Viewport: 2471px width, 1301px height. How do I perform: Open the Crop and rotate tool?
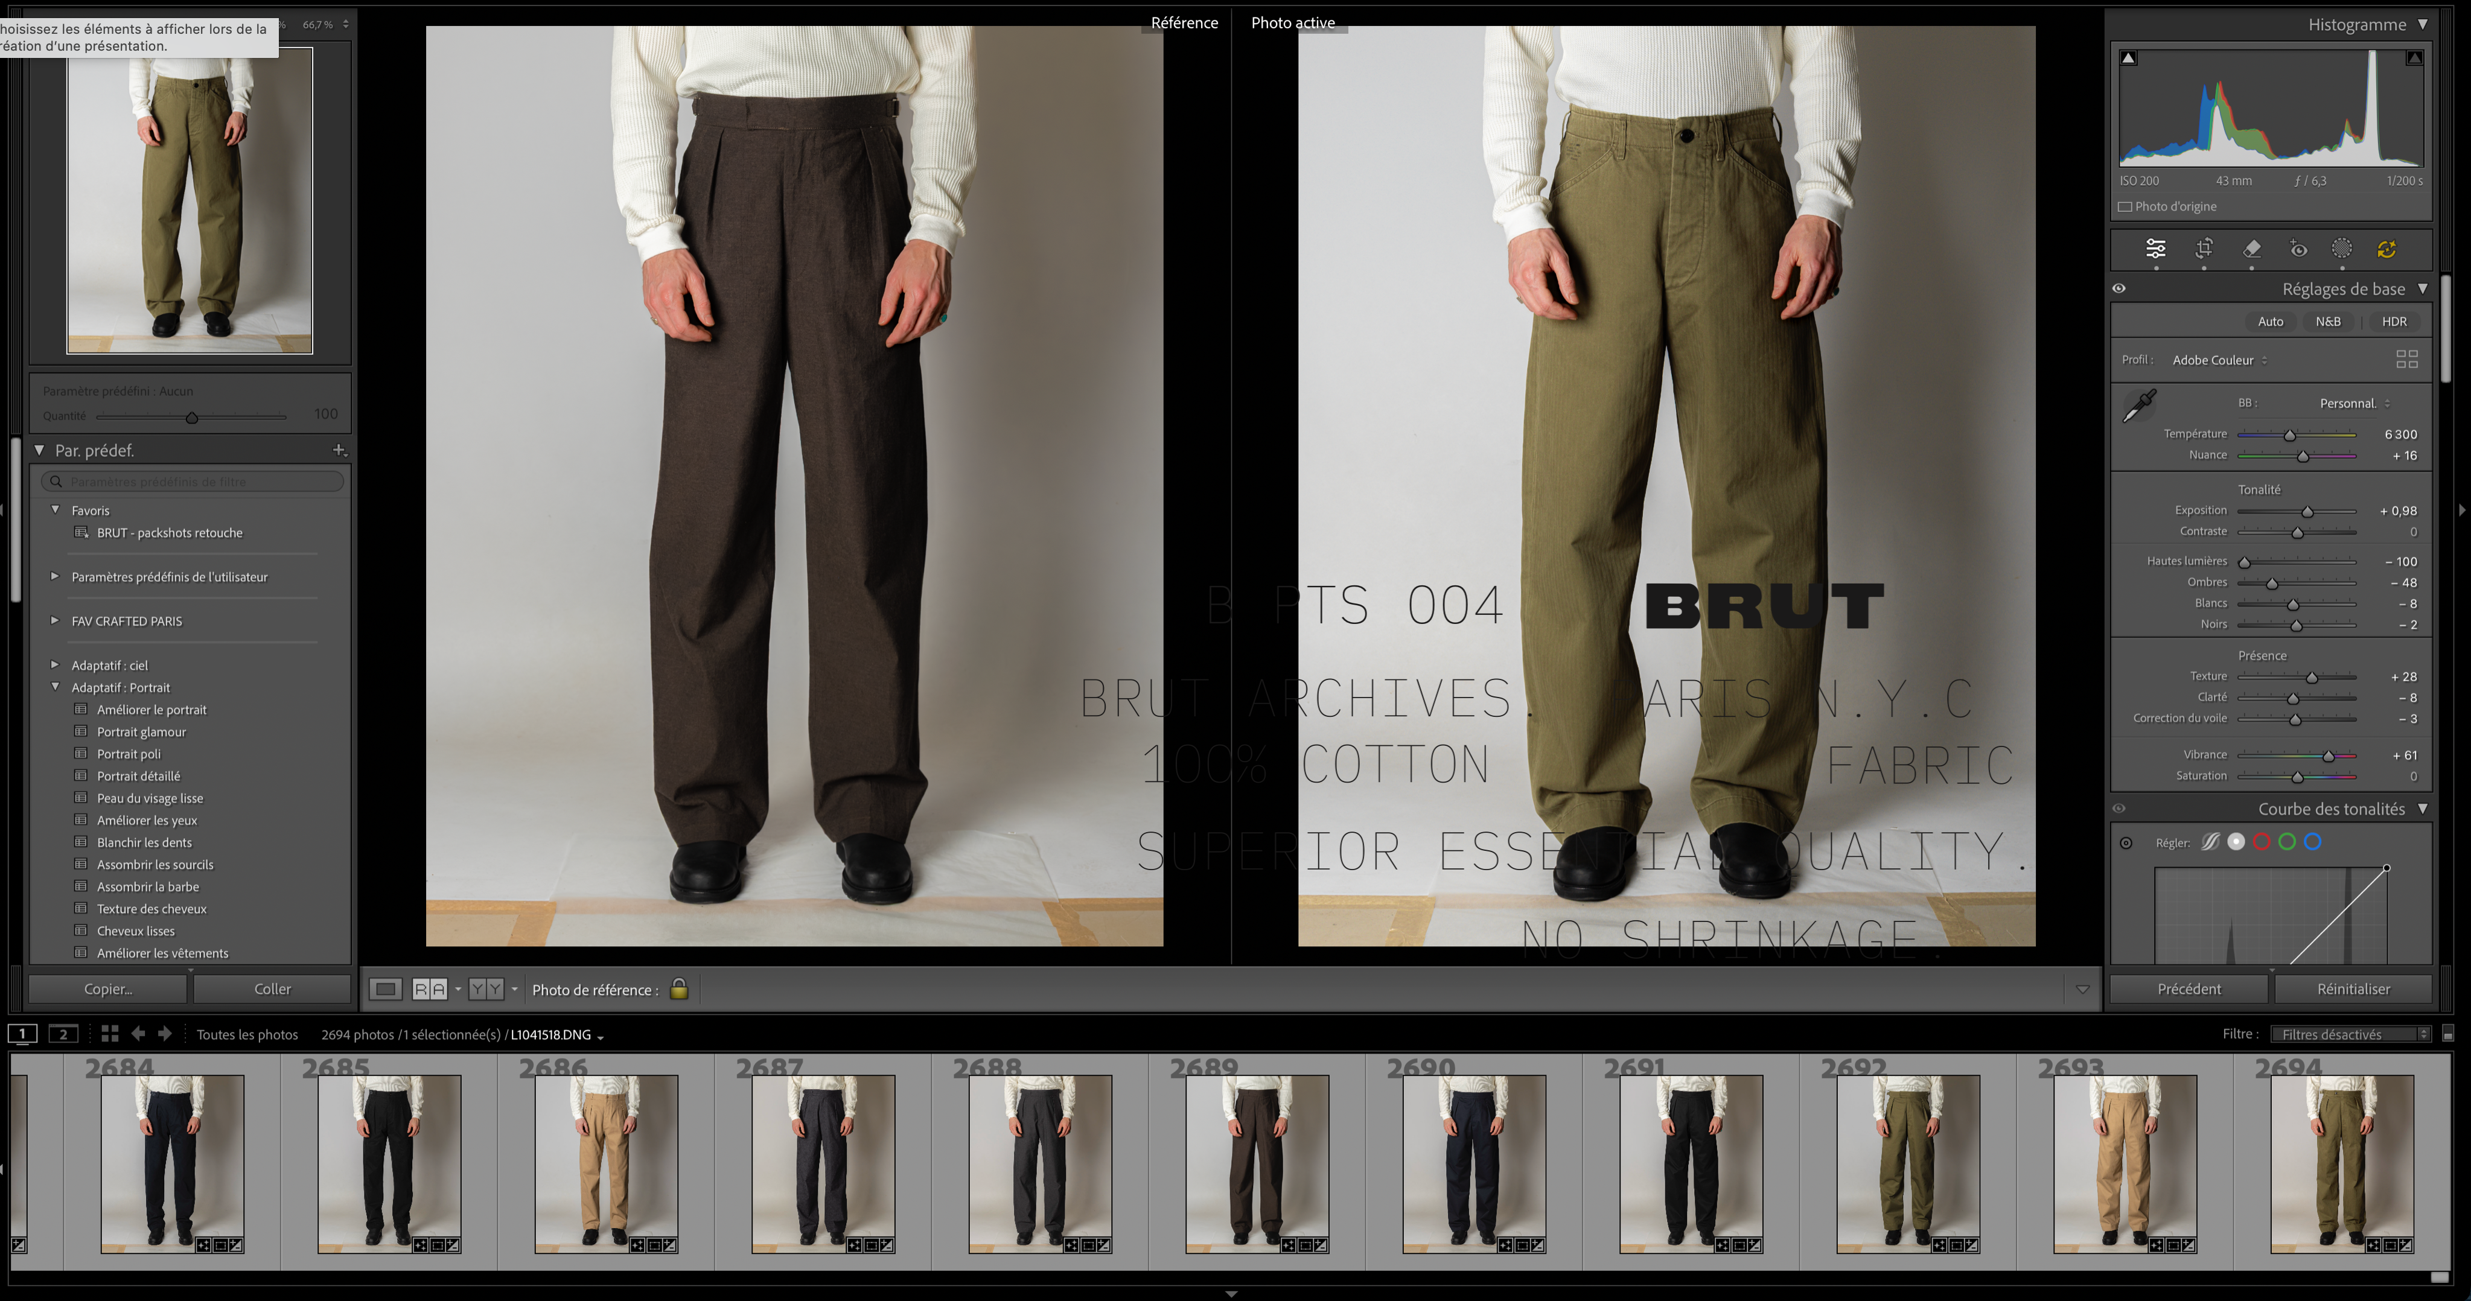point(2204,249)
